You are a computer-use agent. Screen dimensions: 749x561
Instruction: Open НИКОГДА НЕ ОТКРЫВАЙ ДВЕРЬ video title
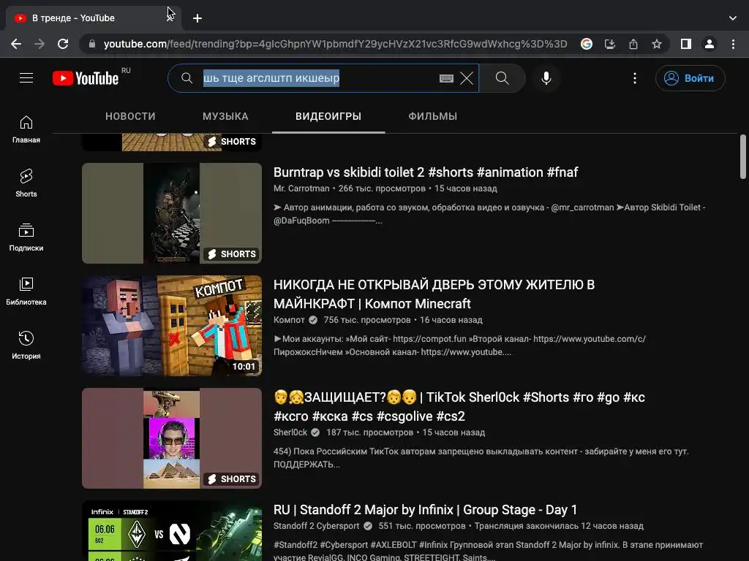[x=434, y=294]
